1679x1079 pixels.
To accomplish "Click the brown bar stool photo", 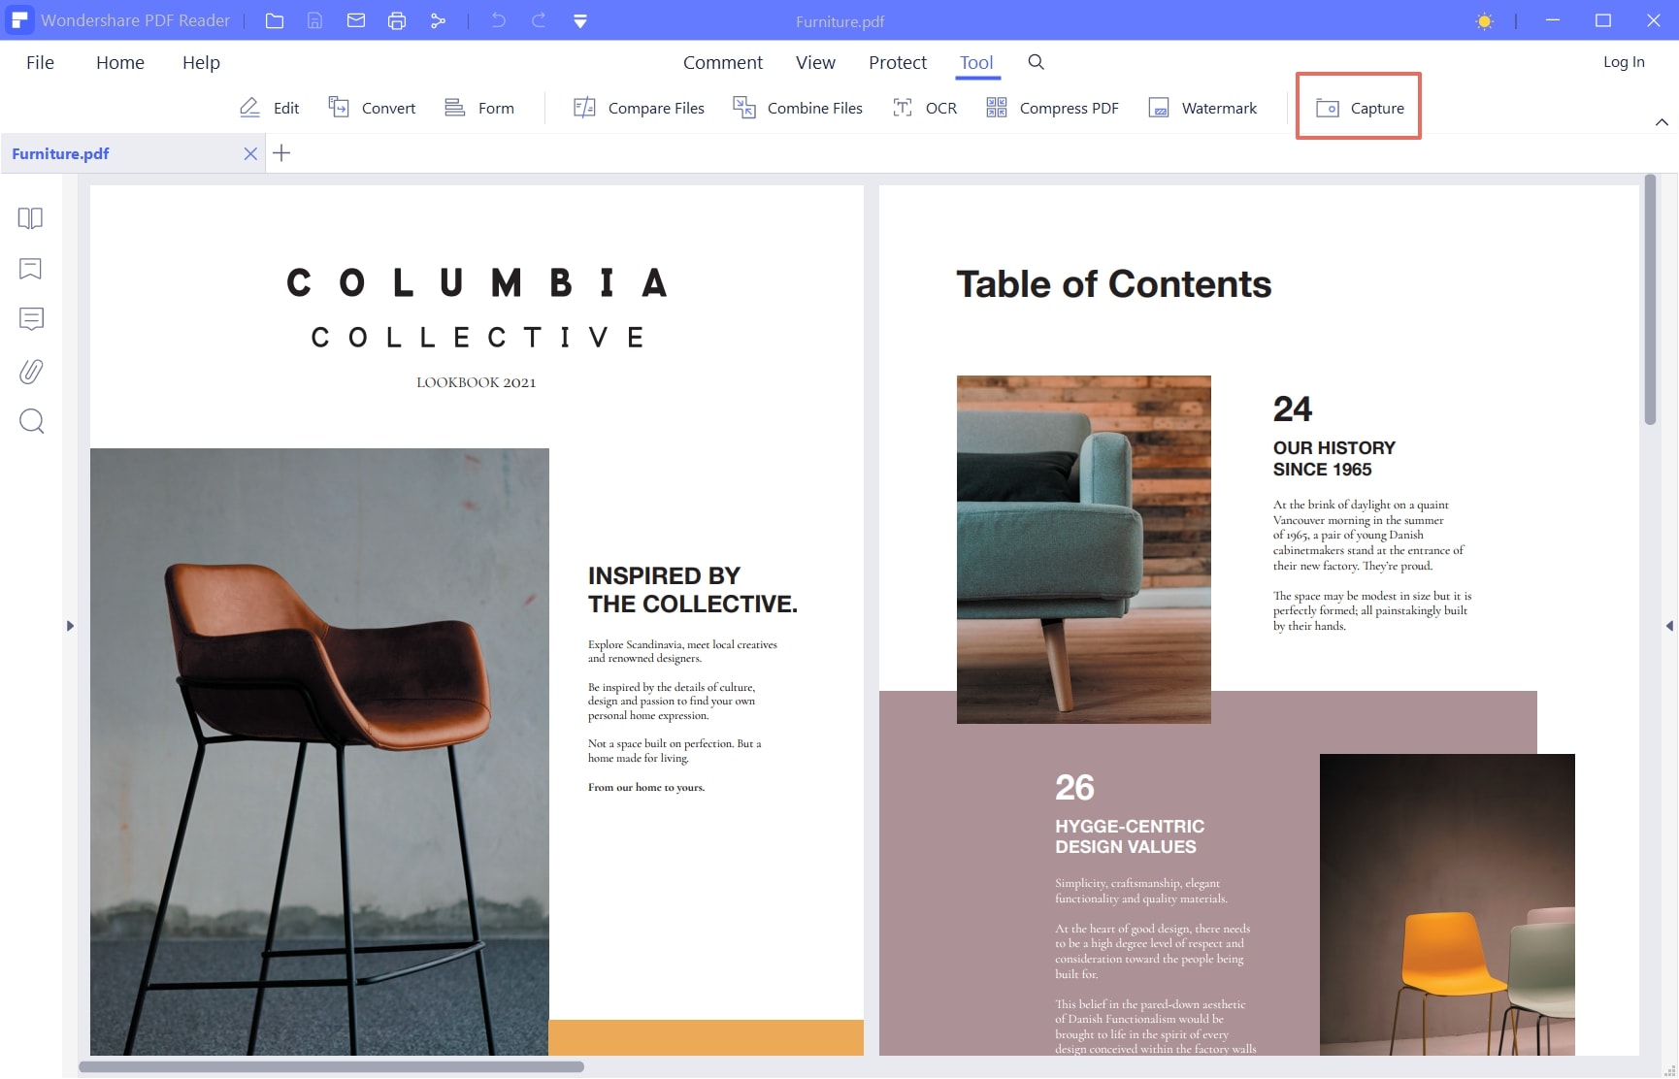I will [319, 751].
